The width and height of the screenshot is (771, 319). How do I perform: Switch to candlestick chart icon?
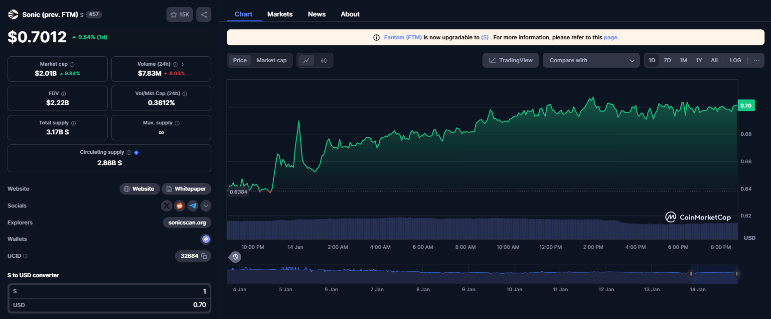pos(324,60)
